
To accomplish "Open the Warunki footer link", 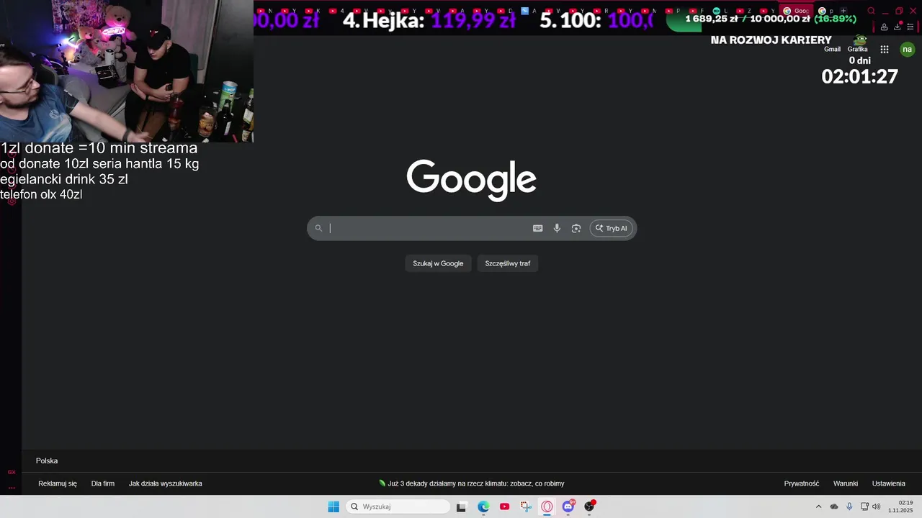I will [x=846, y=483].
